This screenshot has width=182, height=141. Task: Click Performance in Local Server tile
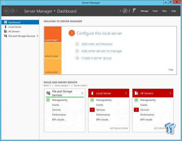[x=103, y=115]
